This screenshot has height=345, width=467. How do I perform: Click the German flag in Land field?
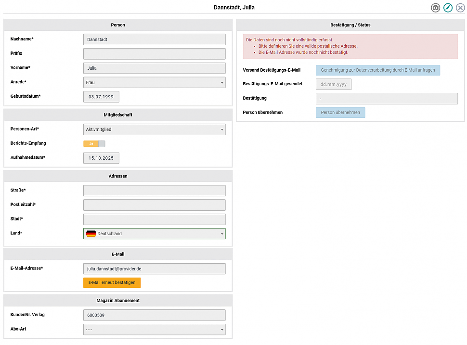(x=91, y=234)
